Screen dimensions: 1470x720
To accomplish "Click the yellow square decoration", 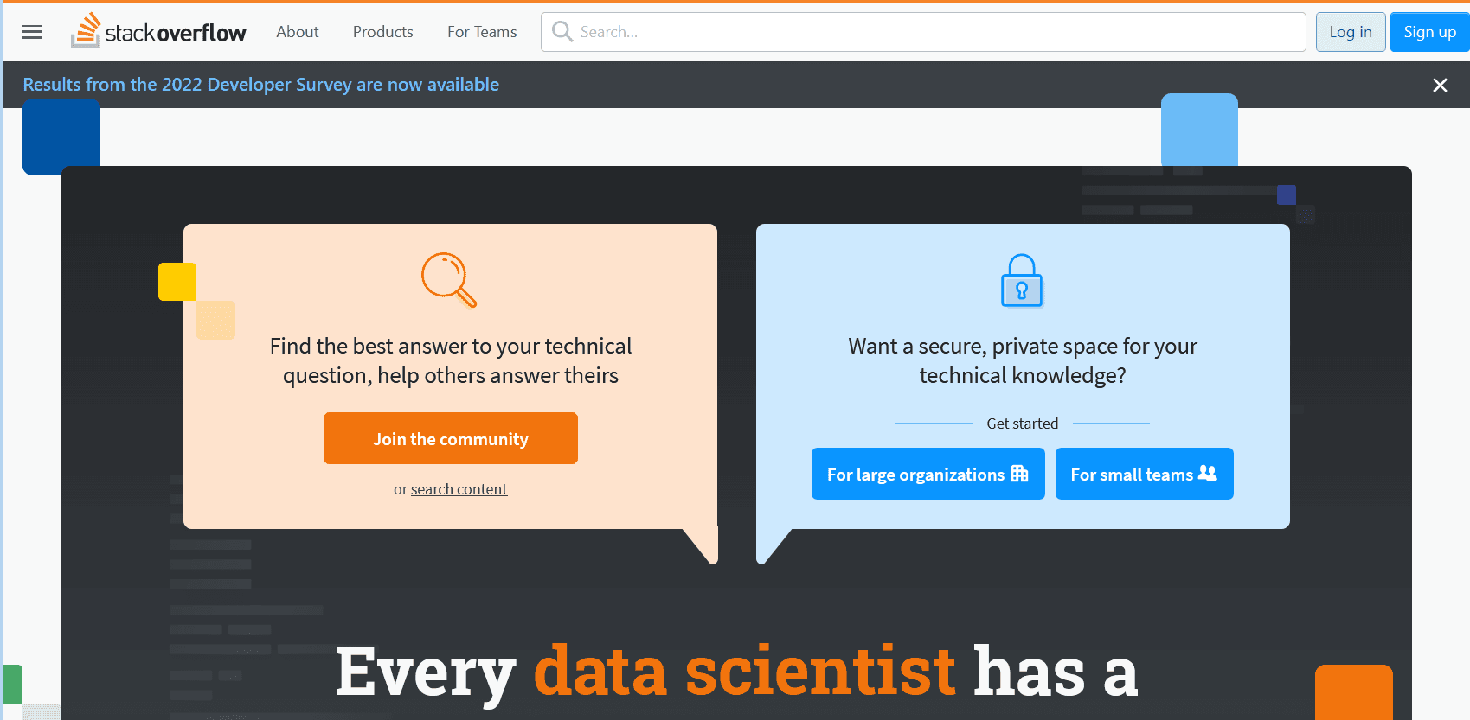I will 177,282.
